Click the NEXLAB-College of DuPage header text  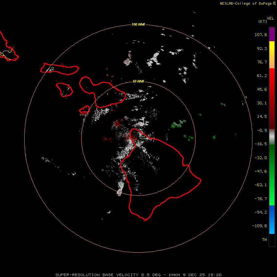pos(247,3)
